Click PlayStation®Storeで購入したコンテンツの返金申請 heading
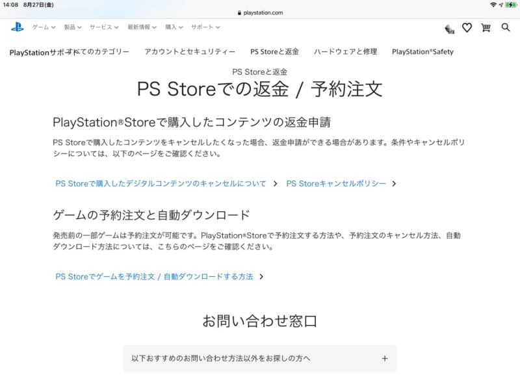Viewport: 520px width, 390px height. (x=192, y=122)
